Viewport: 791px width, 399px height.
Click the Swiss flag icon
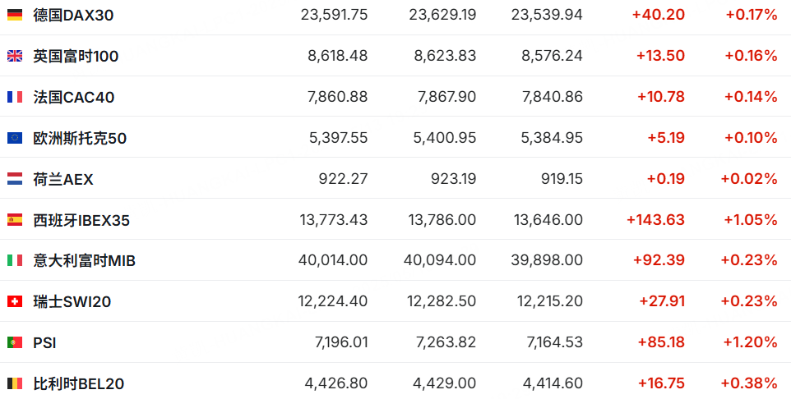click(x=15, y=302)
